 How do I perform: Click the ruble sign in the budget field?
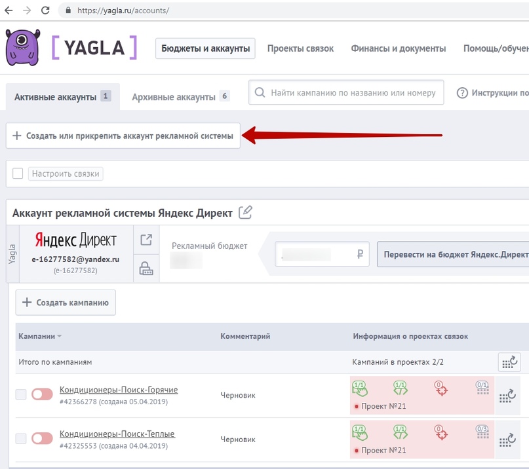[360, 254]
